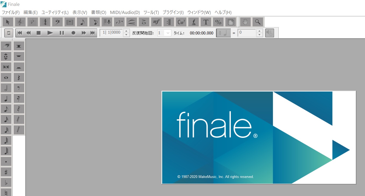Pause playback

(62, 33)
